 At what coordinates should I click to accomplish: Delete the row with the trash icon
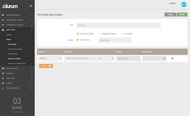coord(172,58)
